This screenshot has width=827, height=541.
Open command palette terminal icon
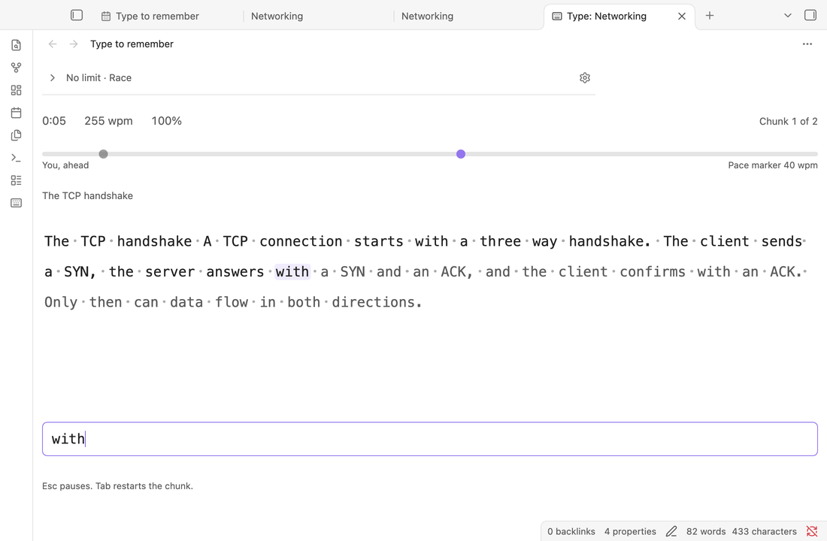point(17,158)
